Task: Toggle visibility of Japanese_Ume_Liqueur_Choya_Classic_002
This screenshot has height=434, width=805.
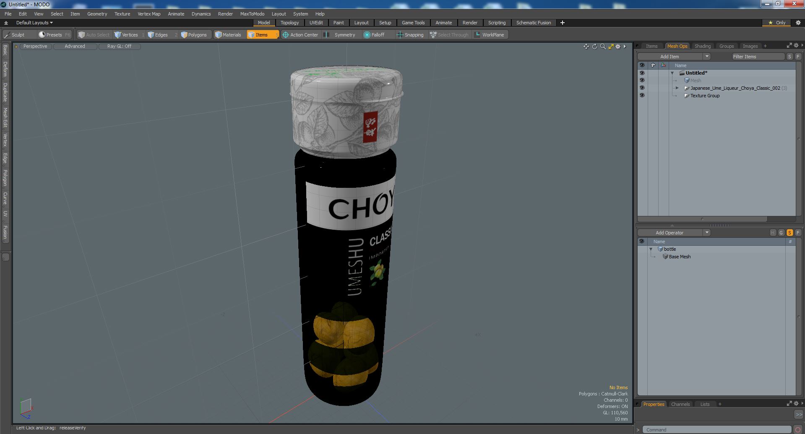Action: 642,88
